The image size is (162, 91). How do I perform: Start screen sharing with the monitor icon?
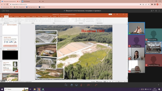click(76, 85)
